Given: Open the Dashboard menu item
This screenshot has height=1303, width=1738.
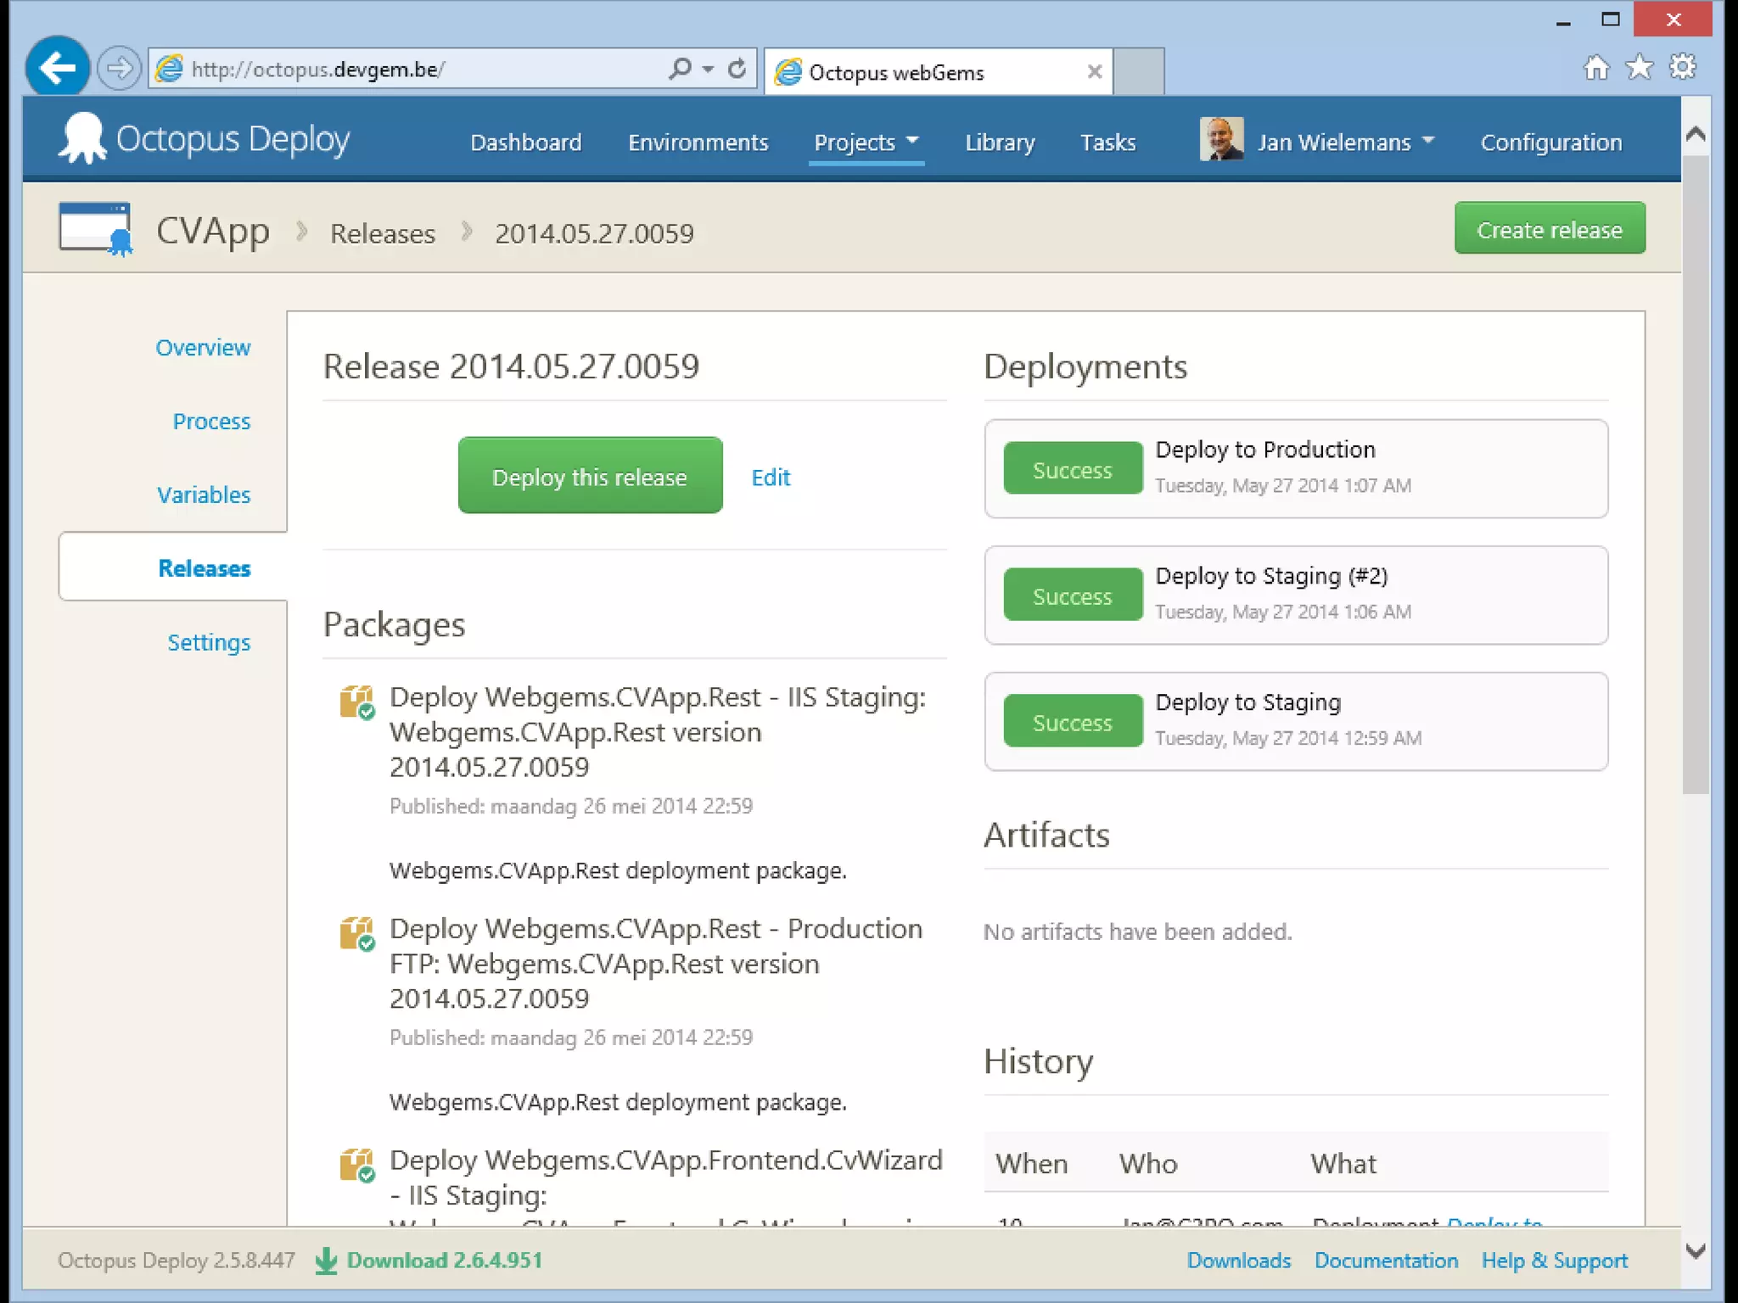Looking at the screenshot, I should click(526, 143).
